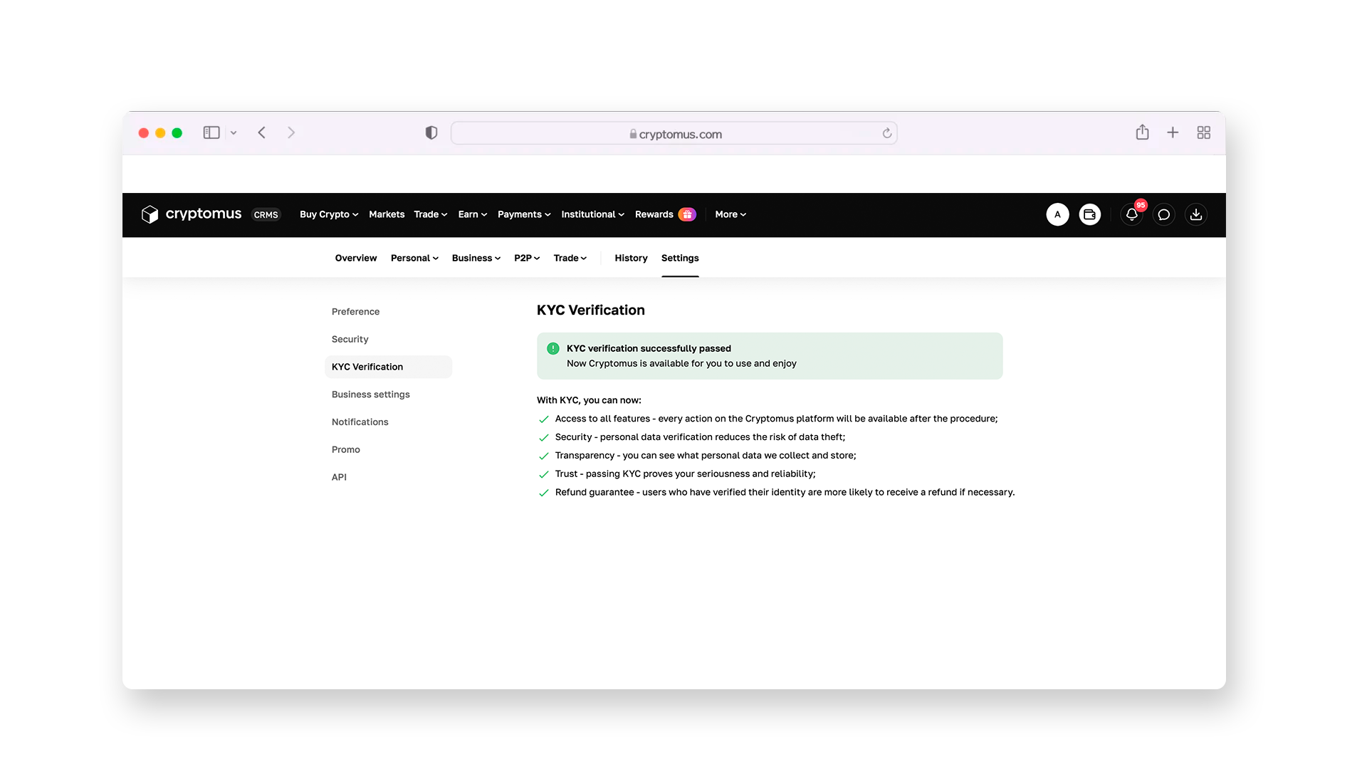
Task: Expand the Buy Crypto dropdown
Action: pyautogui.click(x=328, y=214)
